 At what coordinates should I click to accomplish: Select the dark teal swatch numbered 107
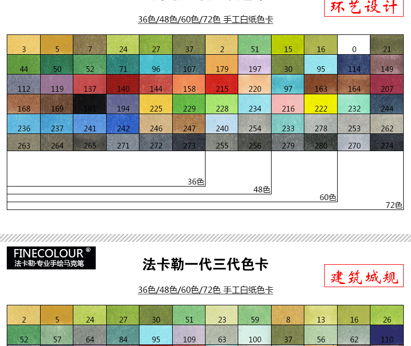pos(189,65)
